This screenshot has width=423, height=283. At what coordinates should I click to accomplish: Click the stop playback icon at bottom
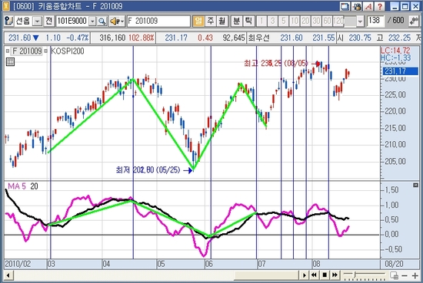pos(325,275)
